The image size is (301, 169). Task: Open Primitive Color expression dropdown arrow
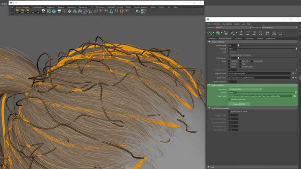click(296, 73)
